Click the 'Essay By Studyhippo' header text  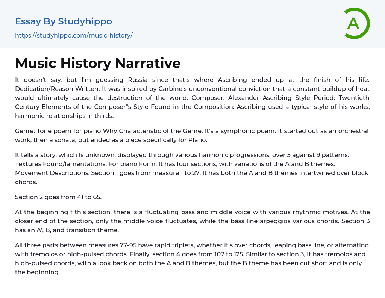click(x=64, y=21)
